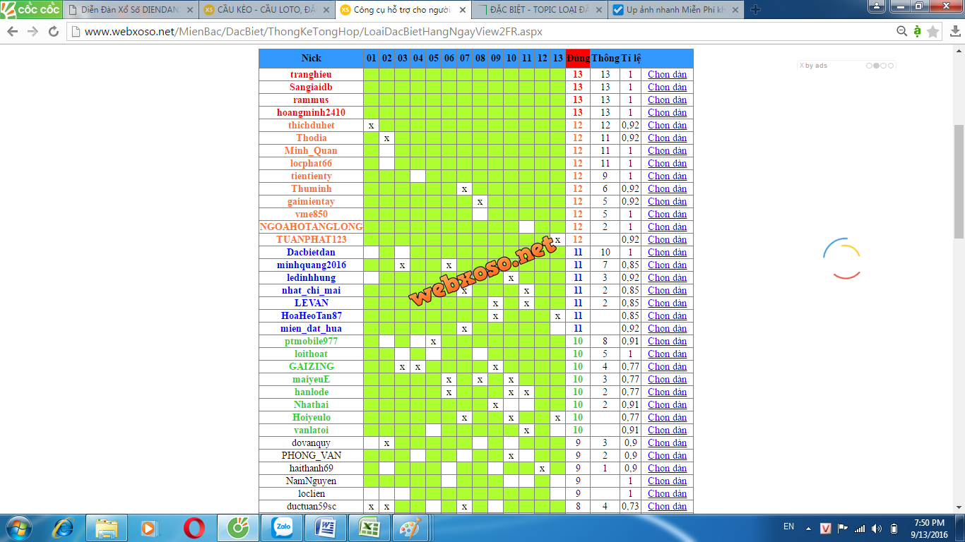
Task: Open Windows Explorer folder in taskbar
Action: point(107,528)
